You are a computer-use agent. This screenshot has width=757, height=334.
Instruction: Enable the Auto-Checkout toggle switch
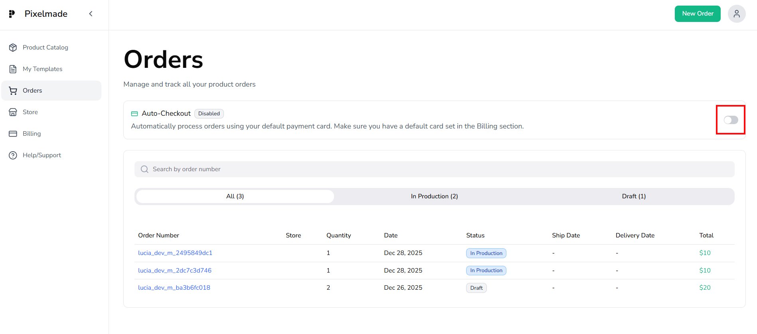731,120
